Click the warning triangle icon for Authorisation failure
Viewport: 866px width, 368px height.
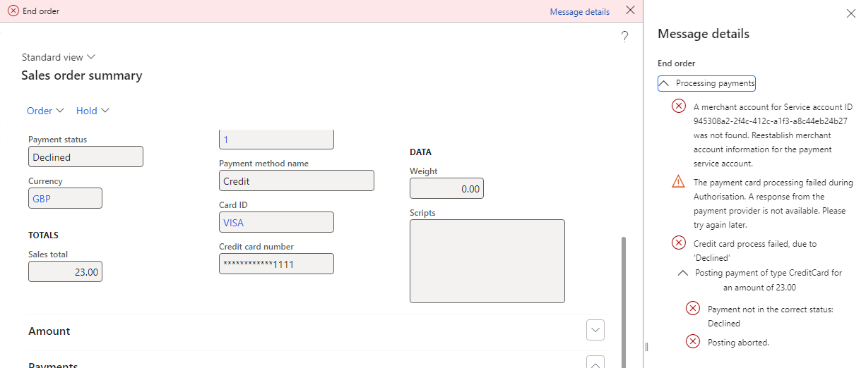point(678,181)
